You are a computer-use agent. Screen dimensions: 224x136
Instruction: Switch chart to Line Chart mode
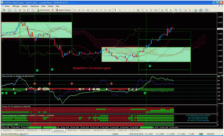171,10
